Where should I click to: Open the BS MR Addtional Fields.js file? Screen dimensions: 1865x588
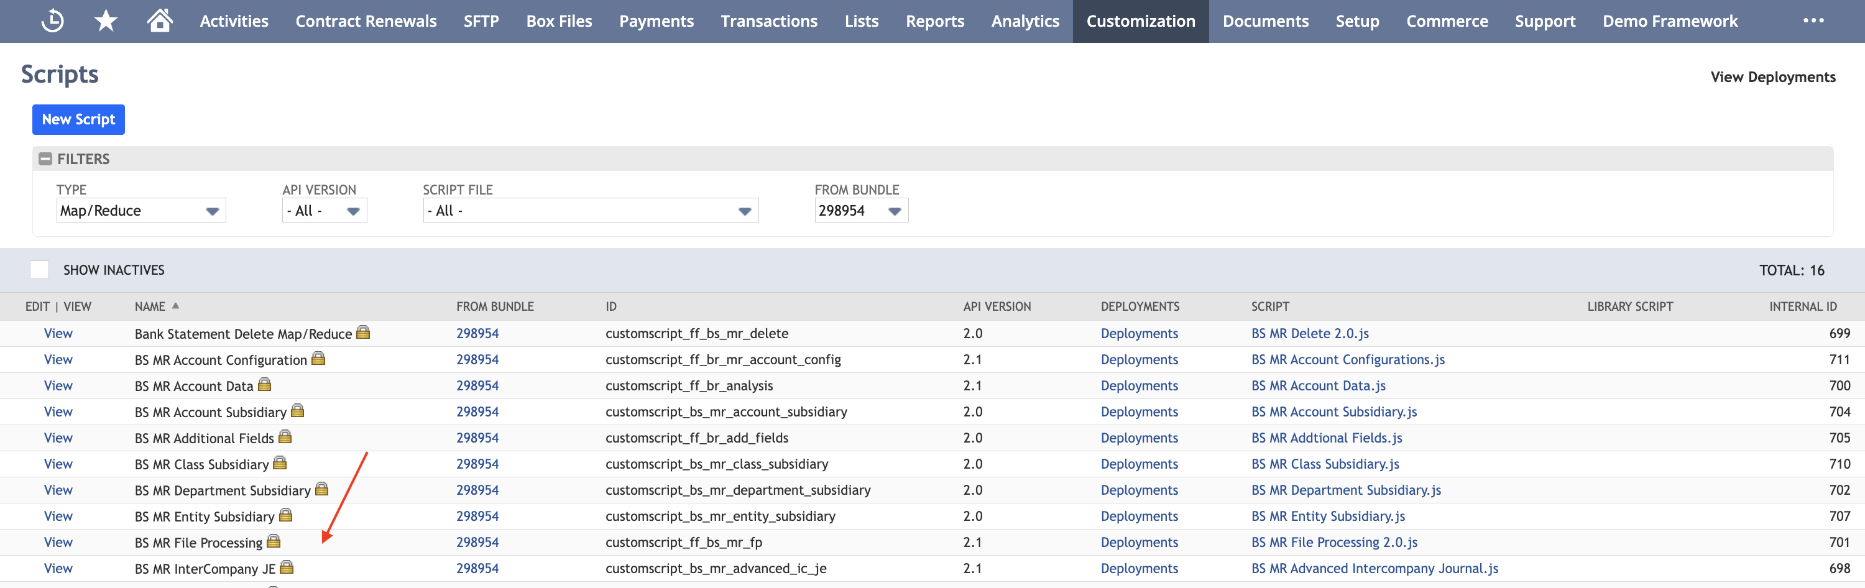pyautogui.click(x=1327, y=438)
